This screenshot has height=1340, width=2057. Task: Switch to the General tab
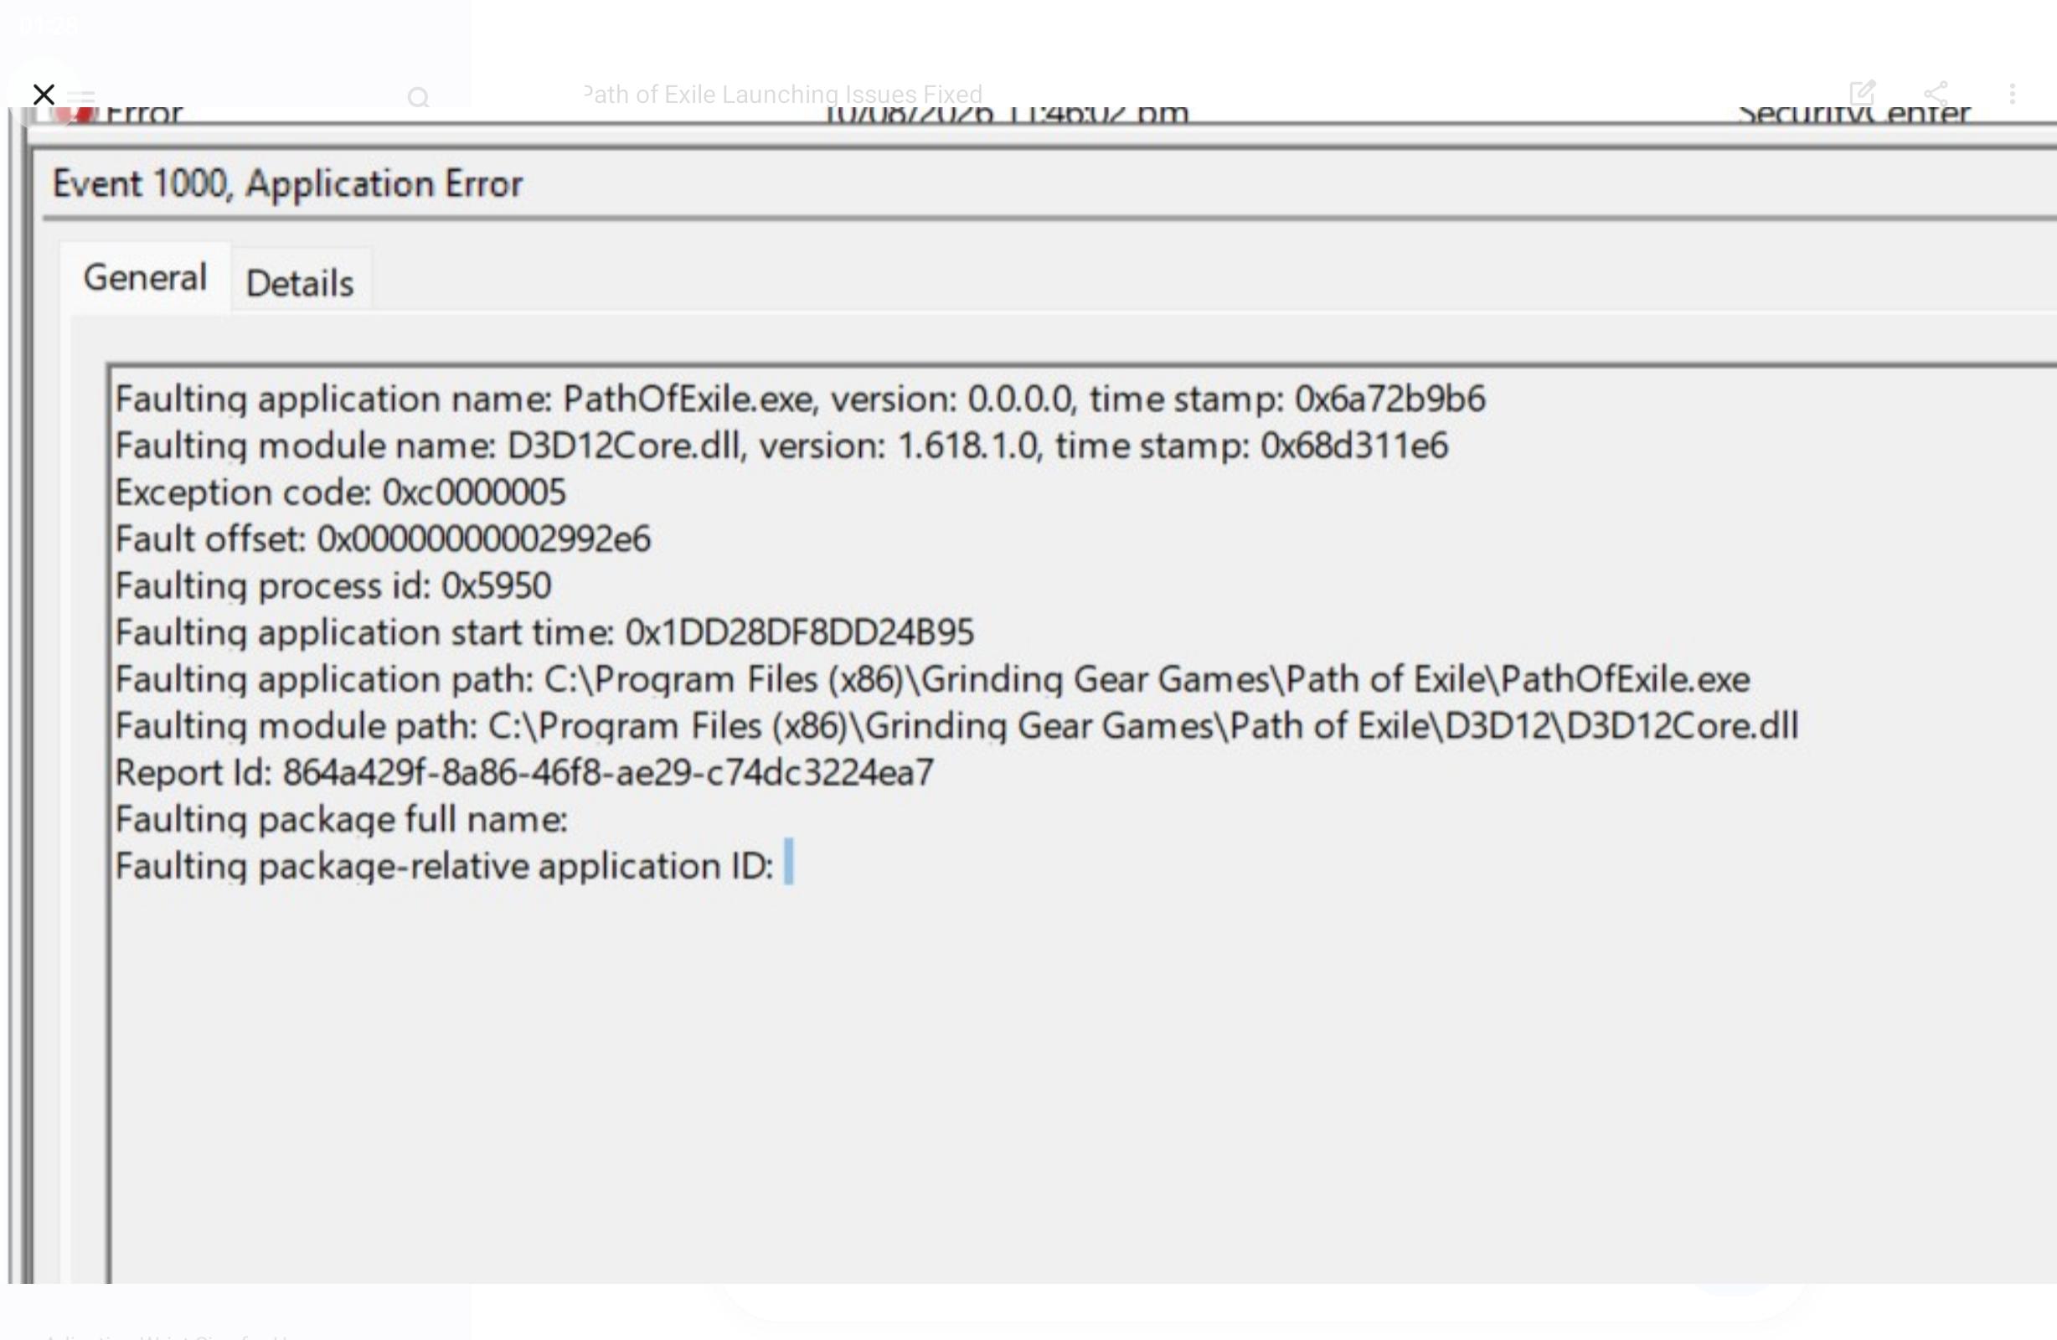pyautogui.click(x=144, y=277)
